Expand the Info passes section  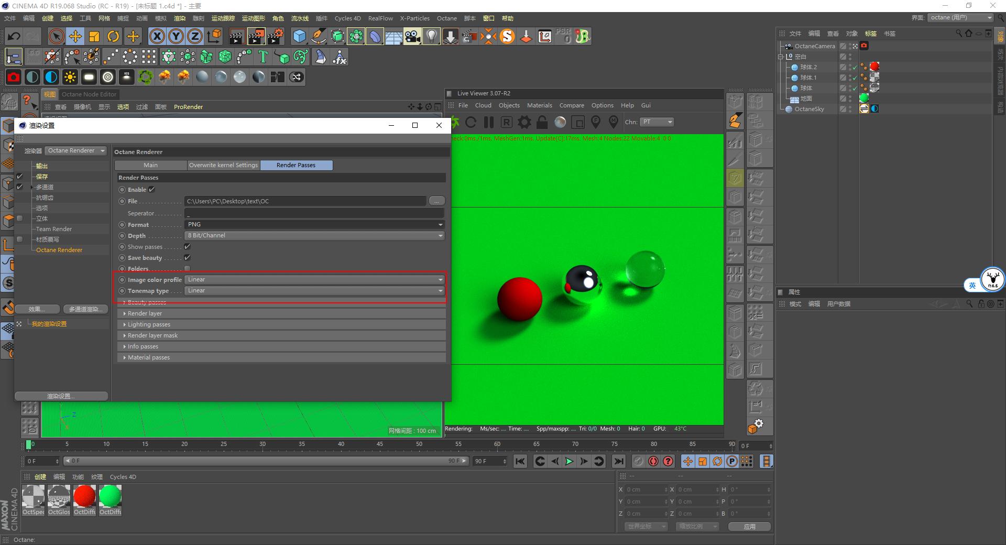(141, 346)
